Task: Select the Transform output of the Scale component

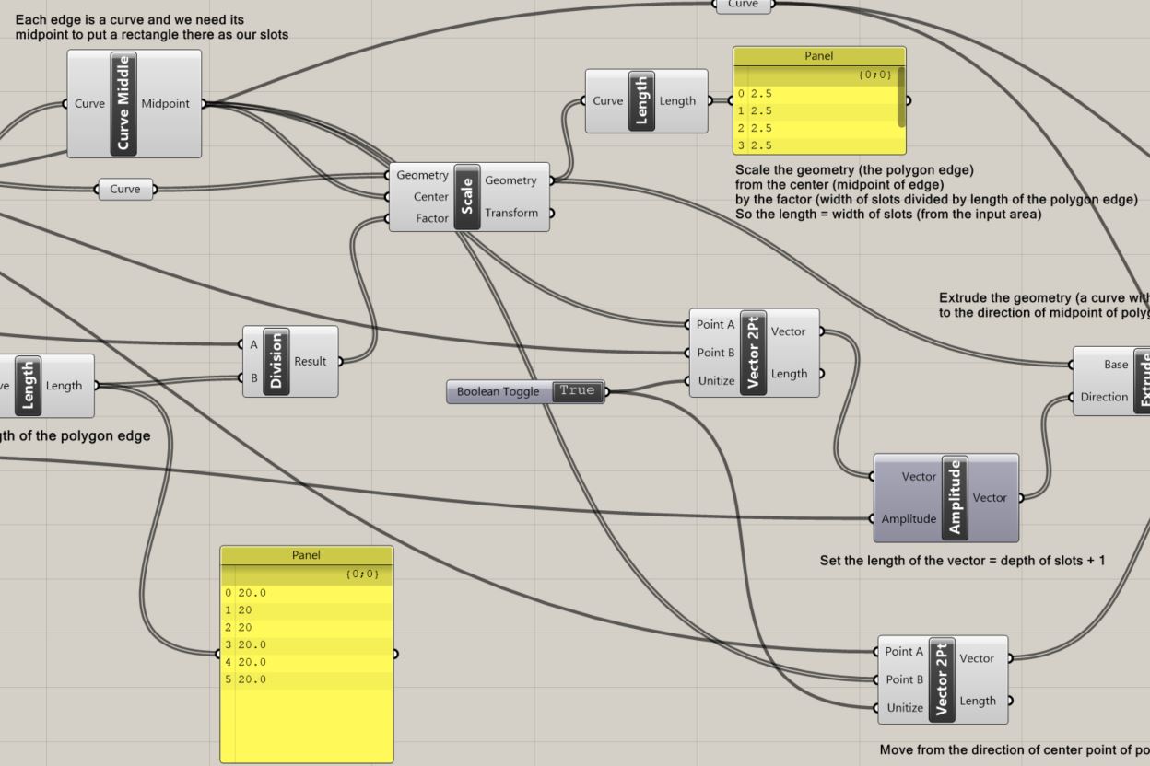Action: coord(511,213)
